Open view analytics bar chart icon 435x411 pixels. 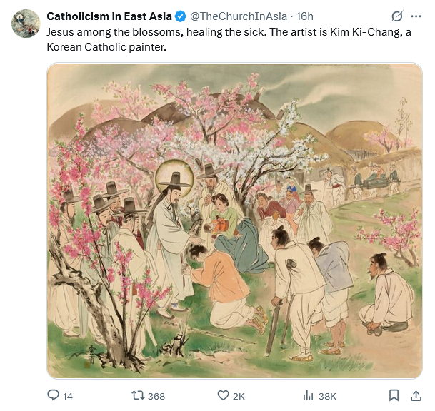coord(309,395)
